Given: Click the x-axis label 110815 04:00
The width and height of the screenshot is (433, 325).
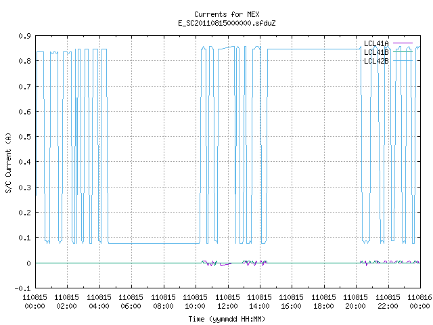Looking at the screenshot, I should 99,302.
